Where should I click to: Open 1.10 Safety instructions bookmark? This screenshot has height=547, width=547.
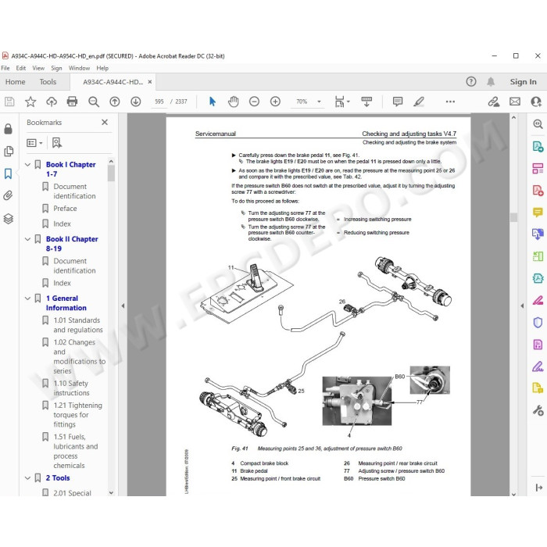(72, 388)
